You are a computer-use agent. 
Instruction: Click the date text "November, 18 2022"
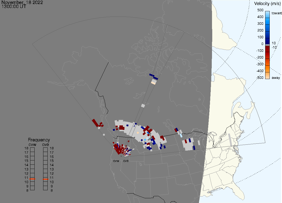click(x=22, y=2)
